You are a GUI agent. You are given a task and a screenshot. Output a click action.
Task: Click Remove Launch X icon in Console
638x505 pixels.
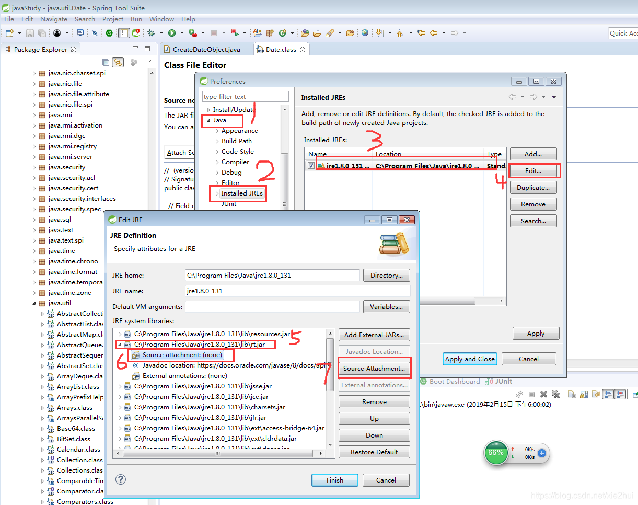click(x=544, y=394)
